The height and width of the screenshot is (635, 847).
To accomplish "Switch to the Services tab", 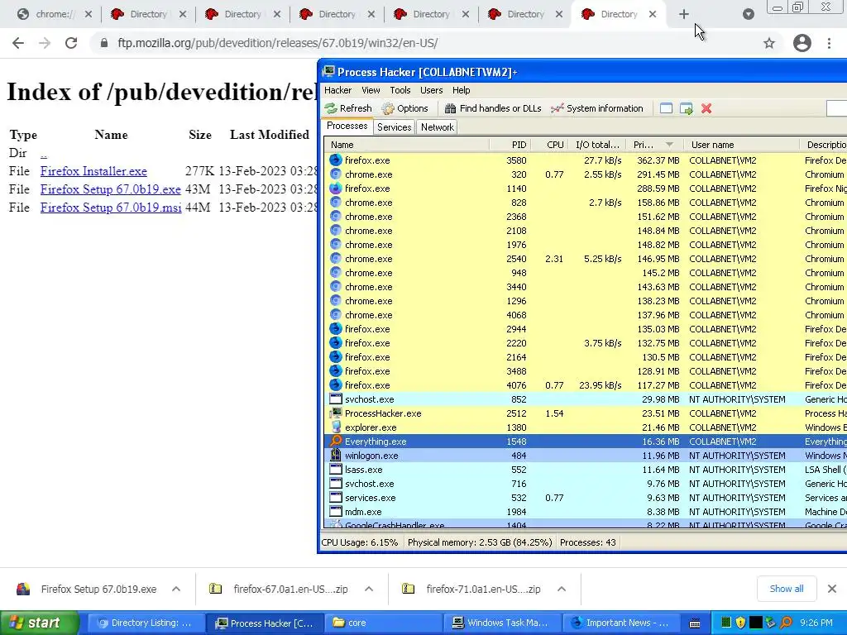I will [x=395, y=127].
